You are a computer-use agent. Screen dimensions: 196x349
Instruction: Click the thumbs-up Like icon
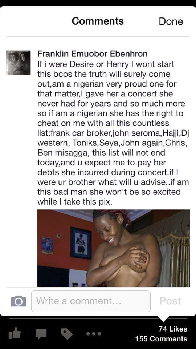click(x=15, y=334)
